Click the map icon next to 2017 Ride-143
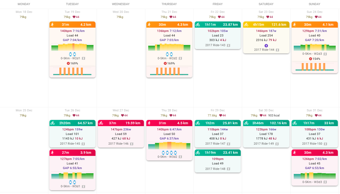 [228, 45]
